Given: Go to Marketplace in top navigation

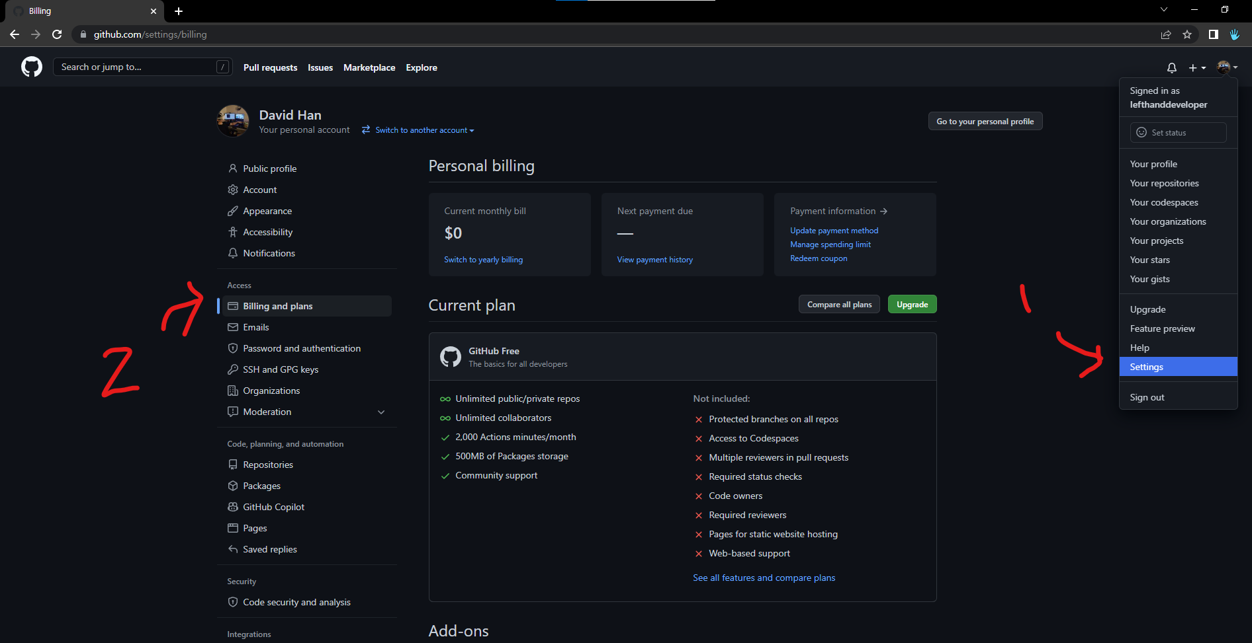Looking at the screenshot, I should click(369, 67).
